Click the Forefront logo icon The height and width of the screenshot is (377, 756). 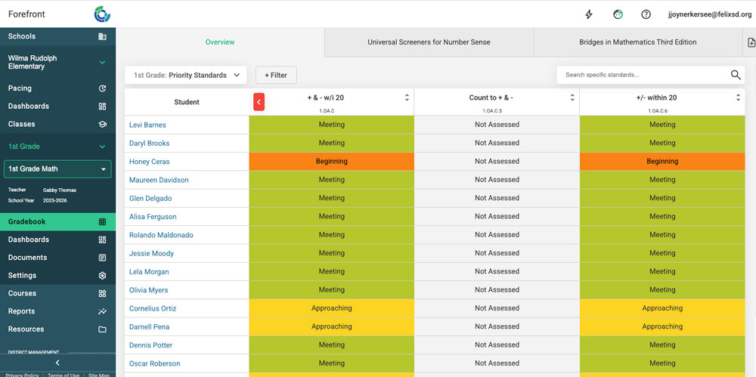[102, 14]
